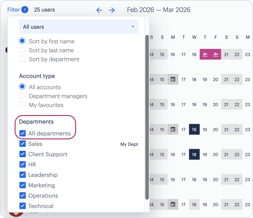The image size is (253, 218).
Task: Uncheck the All departments checkbox
Action: [x=23, y=133]
